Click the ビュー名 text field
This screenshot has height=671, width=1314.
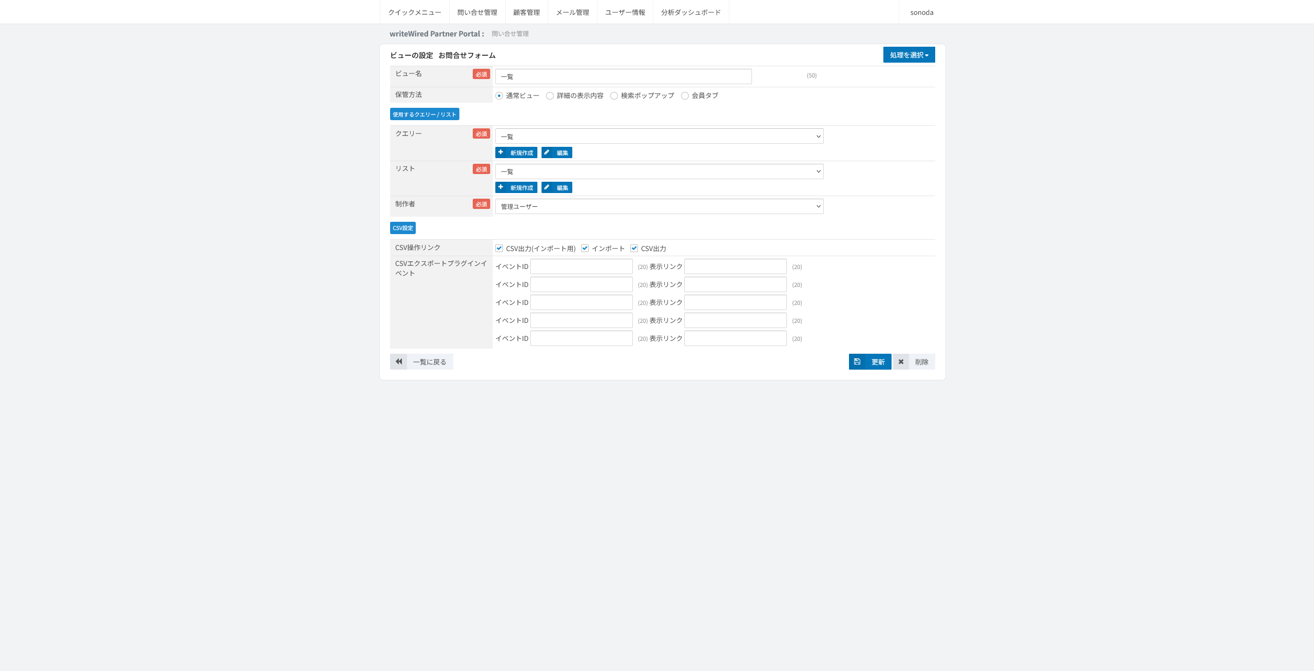pyautogui.click(x=623, y=76)
